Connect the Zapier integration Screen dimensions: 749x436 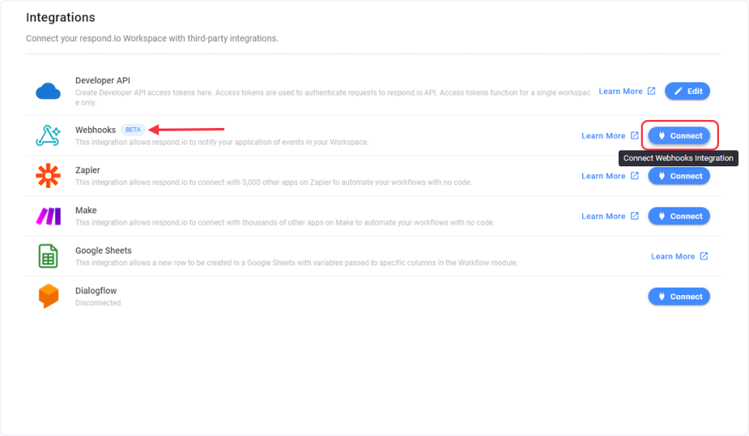(679, 176)
